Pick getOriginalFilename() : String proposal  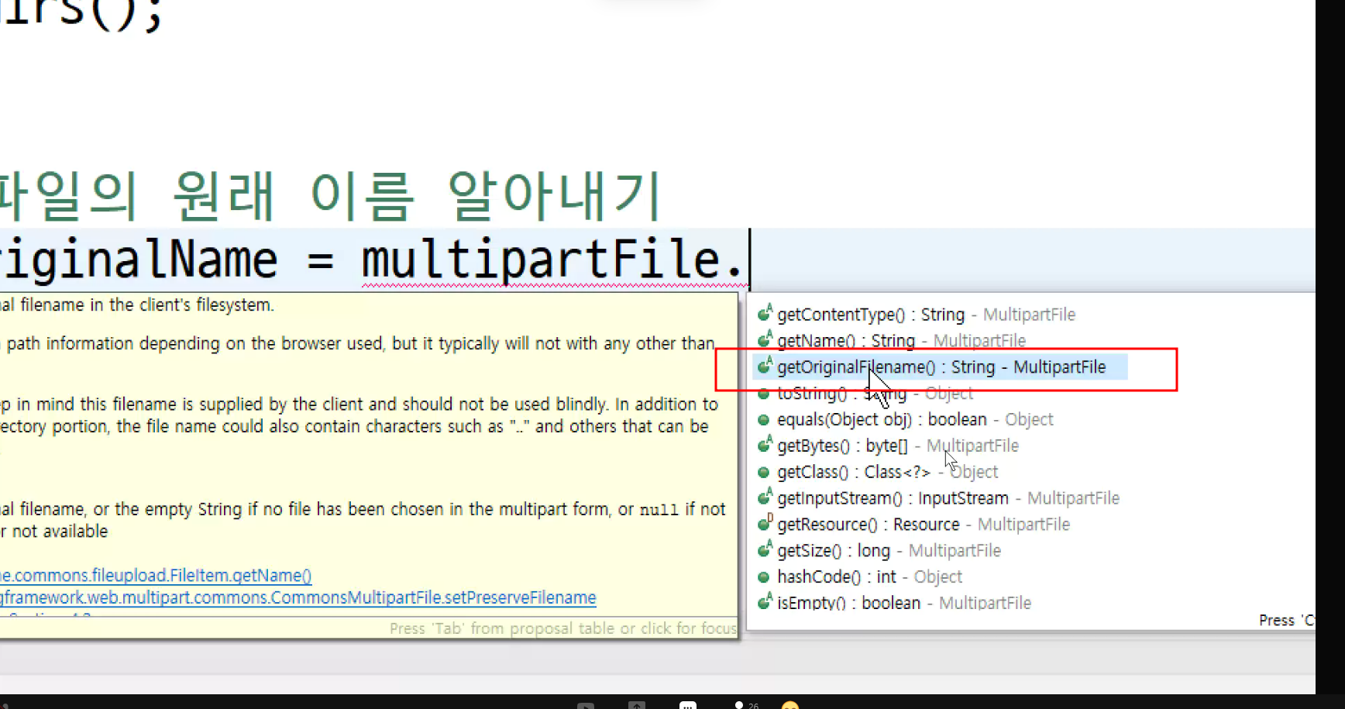(940, 367)
